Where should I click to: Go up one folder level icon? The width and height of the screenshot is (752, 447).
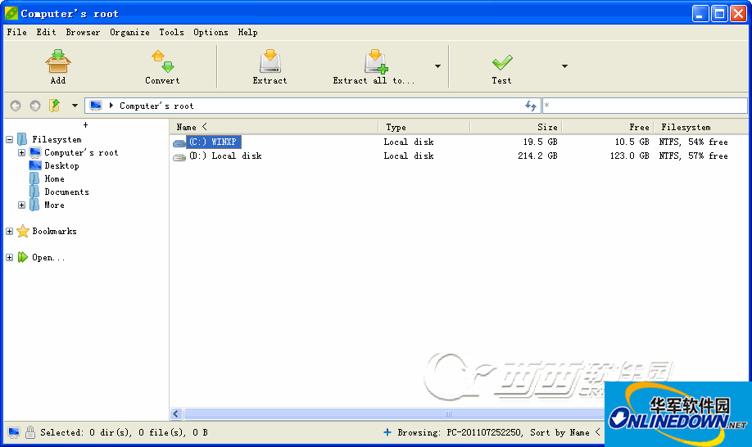[55, 106]
